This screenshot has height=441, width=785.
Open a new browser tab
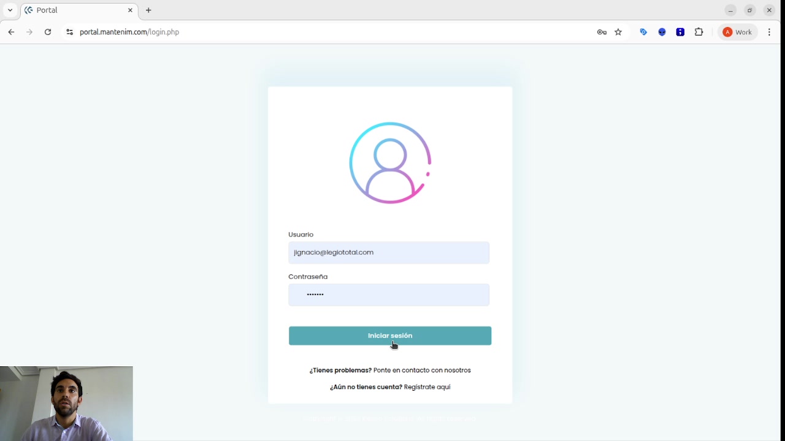pos(148,10)
